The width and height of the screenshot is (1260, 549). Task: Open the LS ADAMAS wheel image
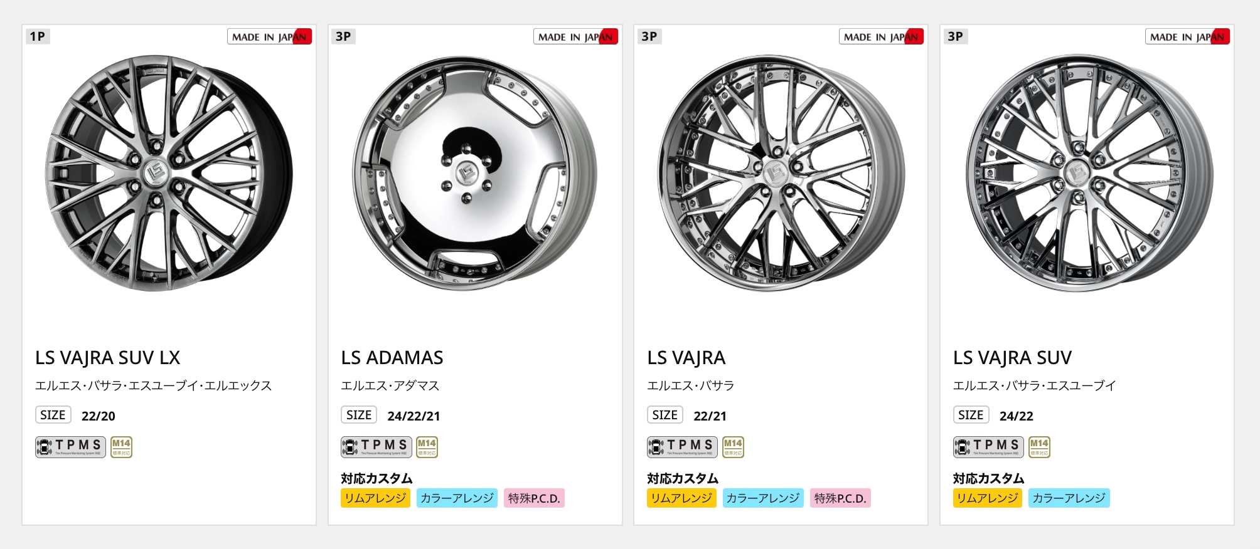point(475,173)
